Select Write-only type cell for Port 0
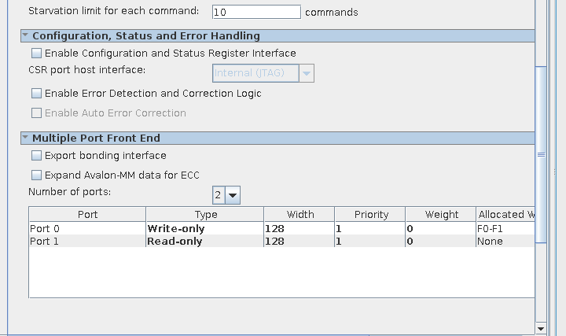This screenshot has width=566, height=336. point(205,228)
